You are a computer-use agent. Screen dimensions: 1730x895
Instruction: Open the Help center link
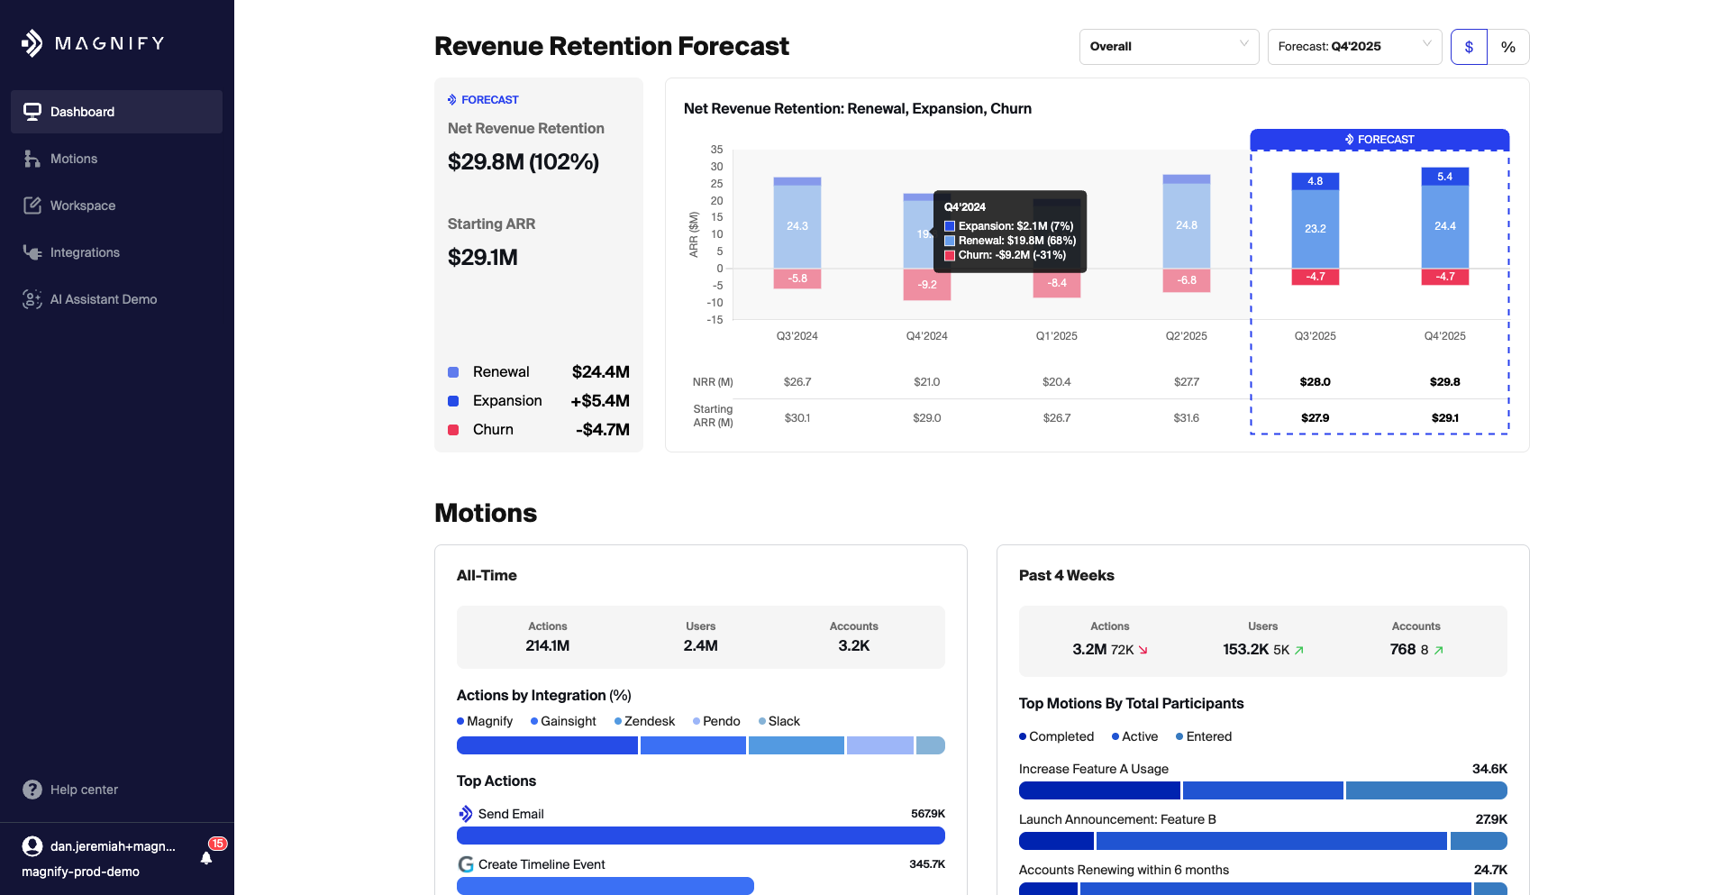[x=84, y=790]
